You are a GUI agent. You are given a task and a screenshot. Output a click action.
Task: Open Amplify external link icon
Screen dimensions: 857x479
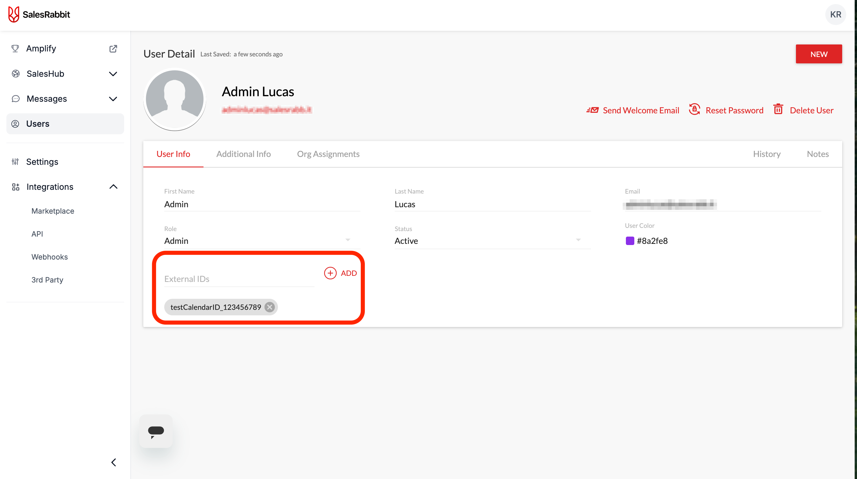click(x=113, y=49)
